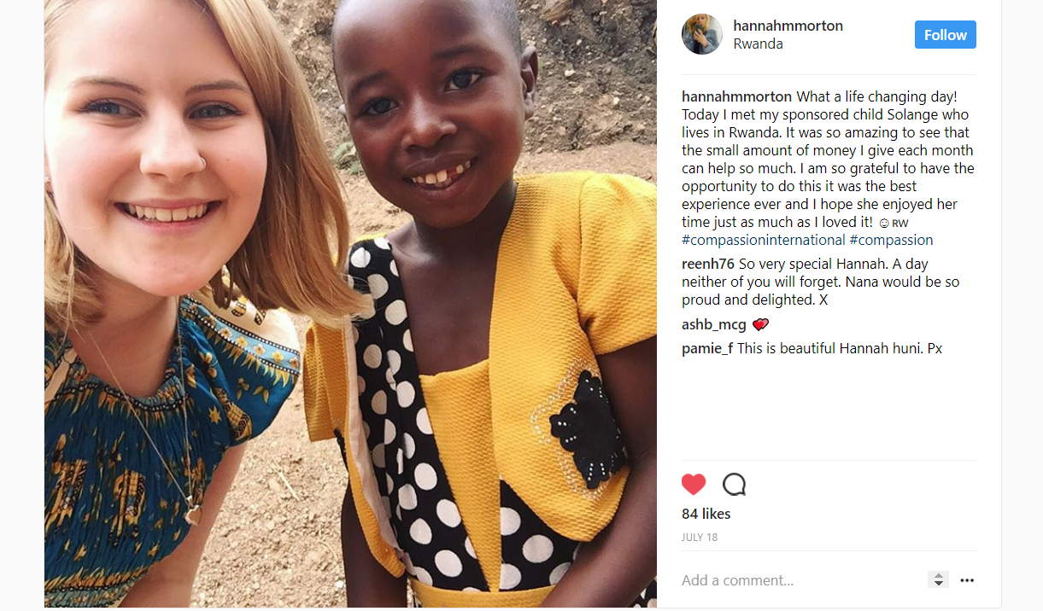Click the JULY 18 post date
Viewport: 1043px width, 611px height.
(x=700, y=538)
